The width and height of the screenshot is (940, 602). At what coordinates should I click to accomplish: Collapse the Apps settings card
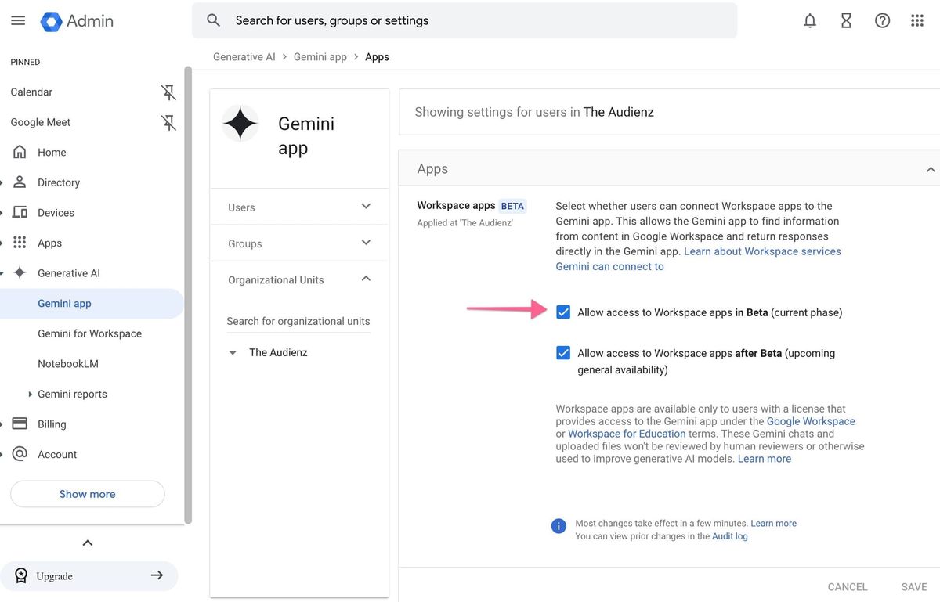point(930,168)
